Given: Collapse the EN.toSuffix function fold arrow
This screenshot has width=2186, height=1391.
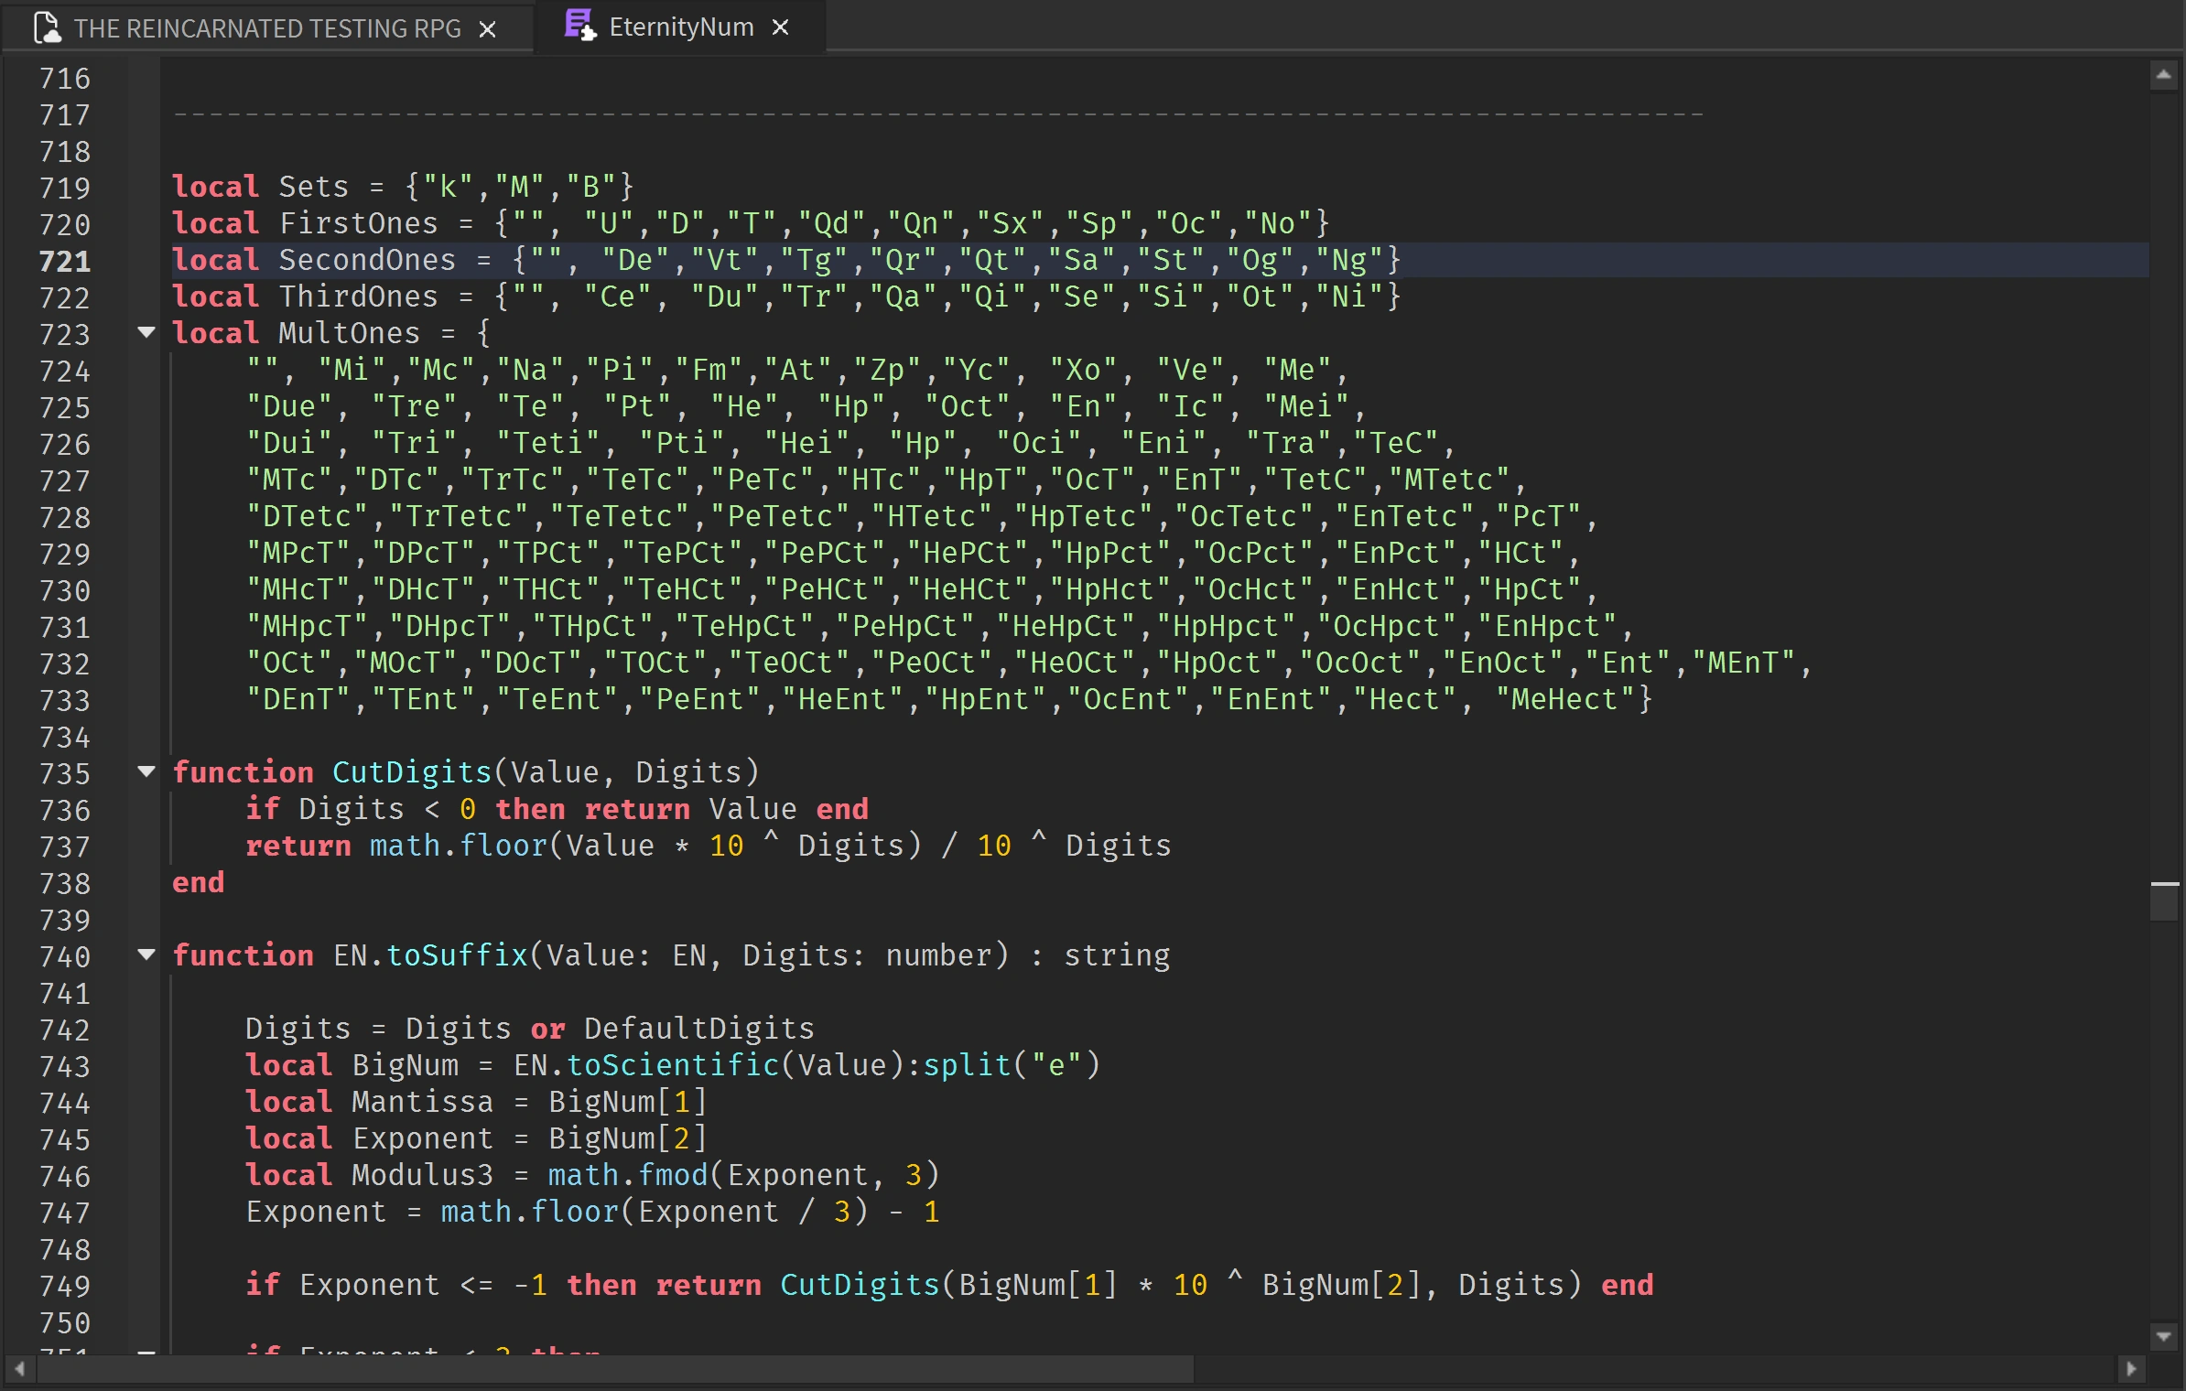Looking at the screenshot, I should coord(146,955).
